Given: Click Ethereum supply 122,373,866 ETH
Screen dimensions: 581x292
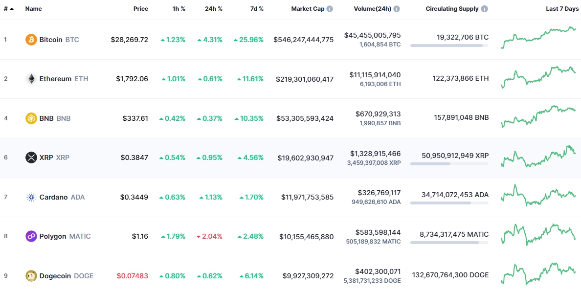Looking at the screenshot, I should 461,79.
